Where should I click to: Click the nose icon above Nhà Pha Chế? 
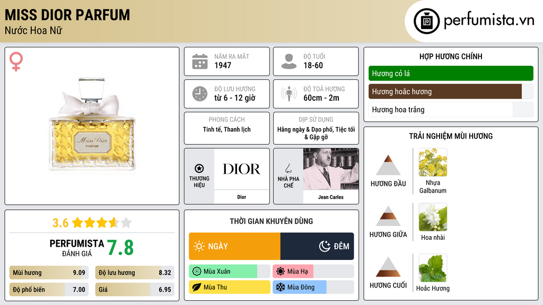coord(288,168)
